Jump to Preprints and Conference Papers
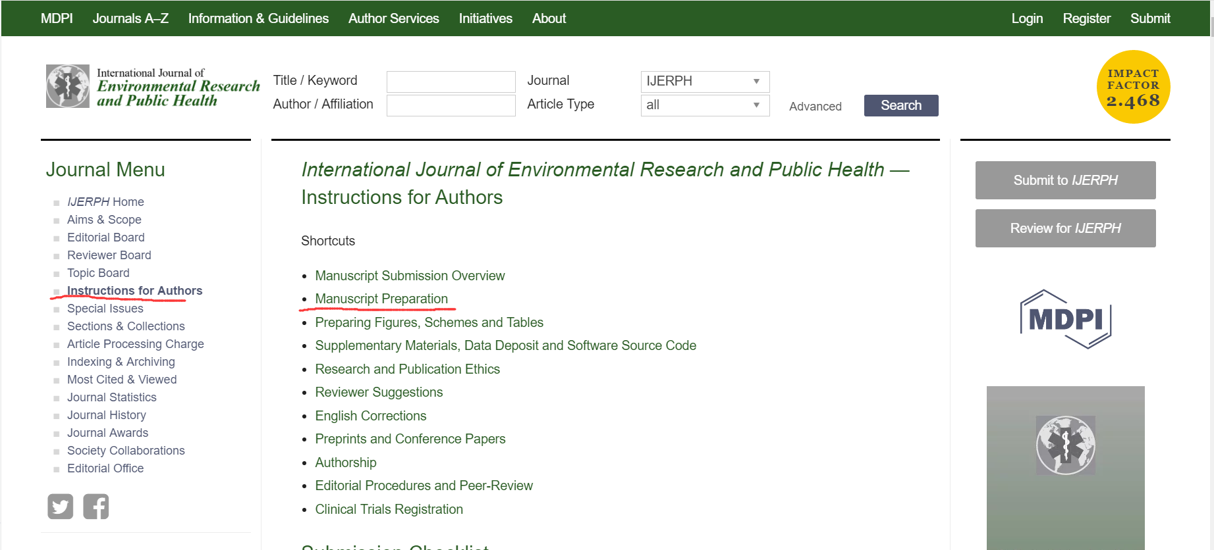The image size is (1214, 550). (410, 439)
